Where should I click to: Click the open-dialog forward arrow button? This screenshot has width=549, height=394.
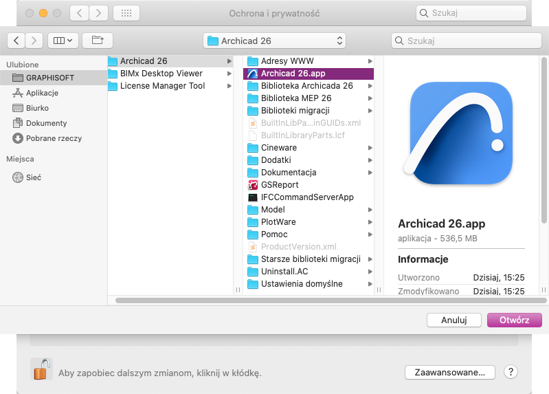(34, 41)
